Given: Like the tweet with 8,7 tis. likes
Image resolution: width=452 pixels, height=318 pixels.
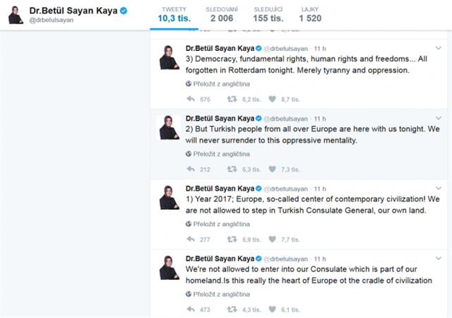Looking at the screenshot, I should (x=272, y=100).
